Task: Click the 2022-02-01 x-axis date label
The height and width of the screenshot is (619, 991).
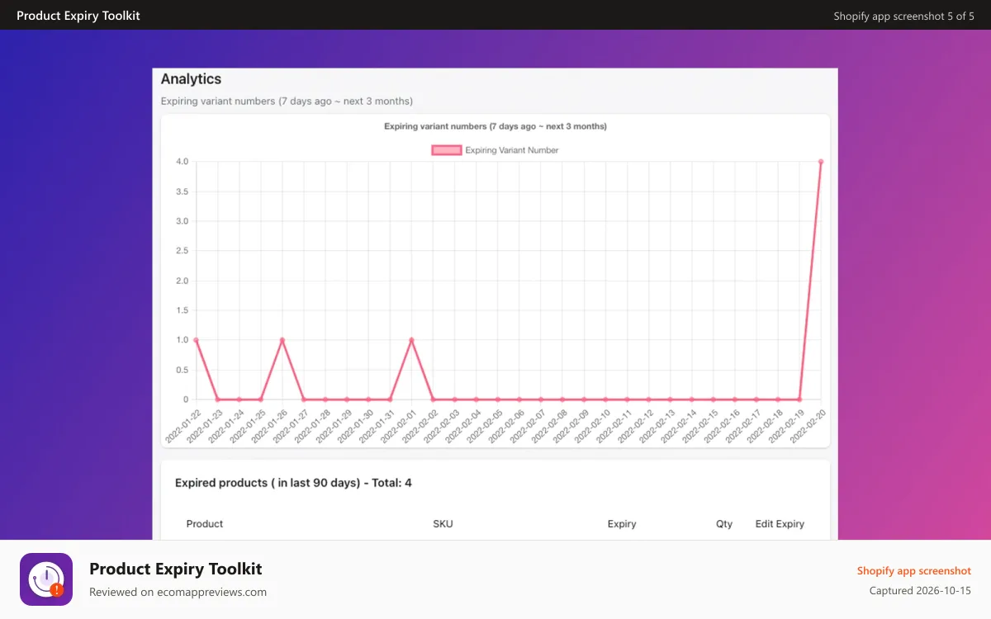Action: [x=399, y=425]
